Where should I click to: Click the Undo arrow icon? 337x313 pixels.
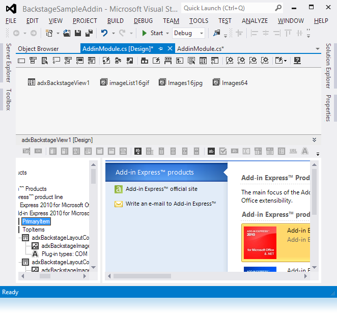click(x=104, y=33)
